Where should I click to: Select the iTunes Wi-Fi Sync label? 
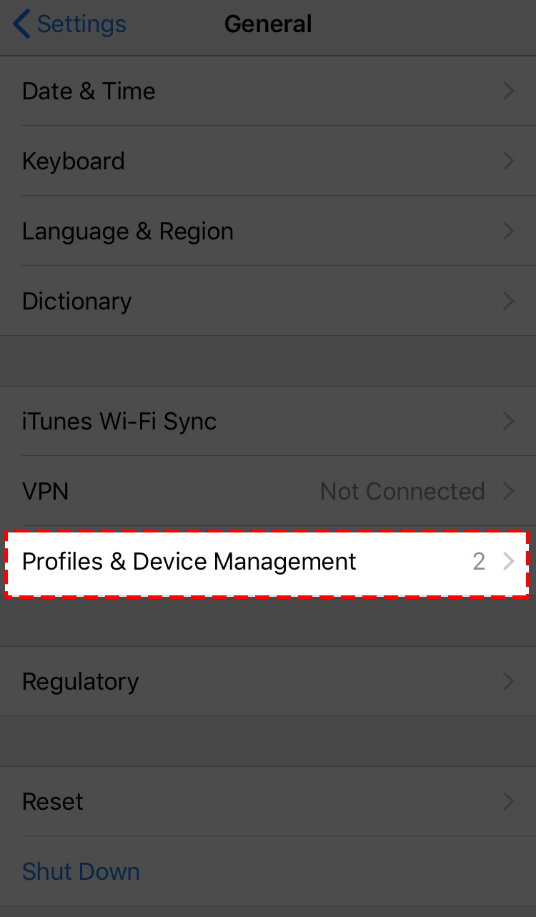[x=119, y=422]
